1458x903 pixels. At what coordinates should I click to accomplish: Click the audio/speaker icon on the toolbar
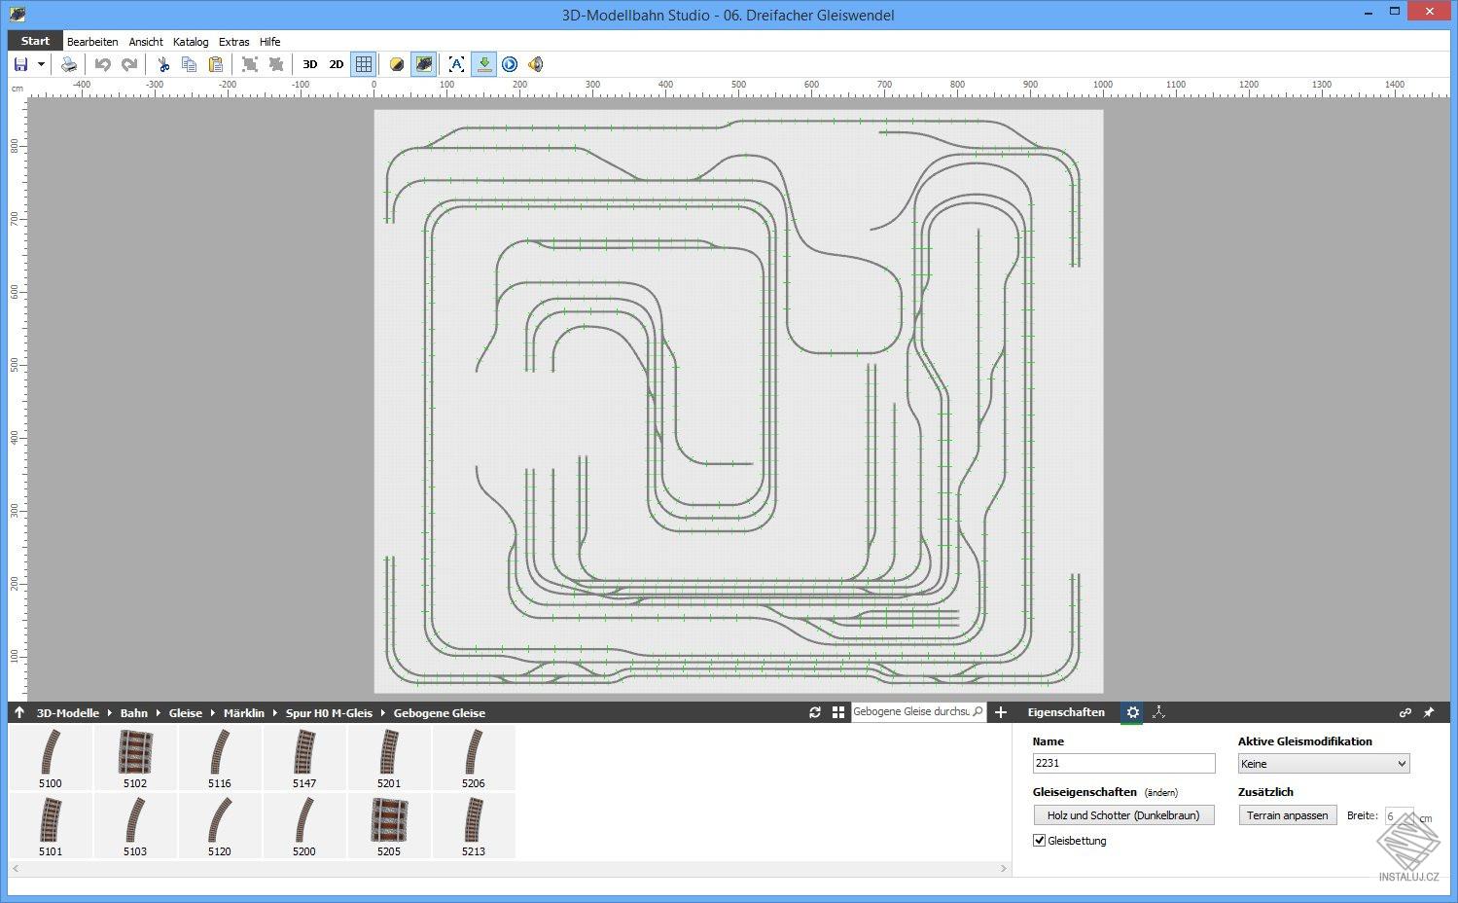click(x=536, y=64)
